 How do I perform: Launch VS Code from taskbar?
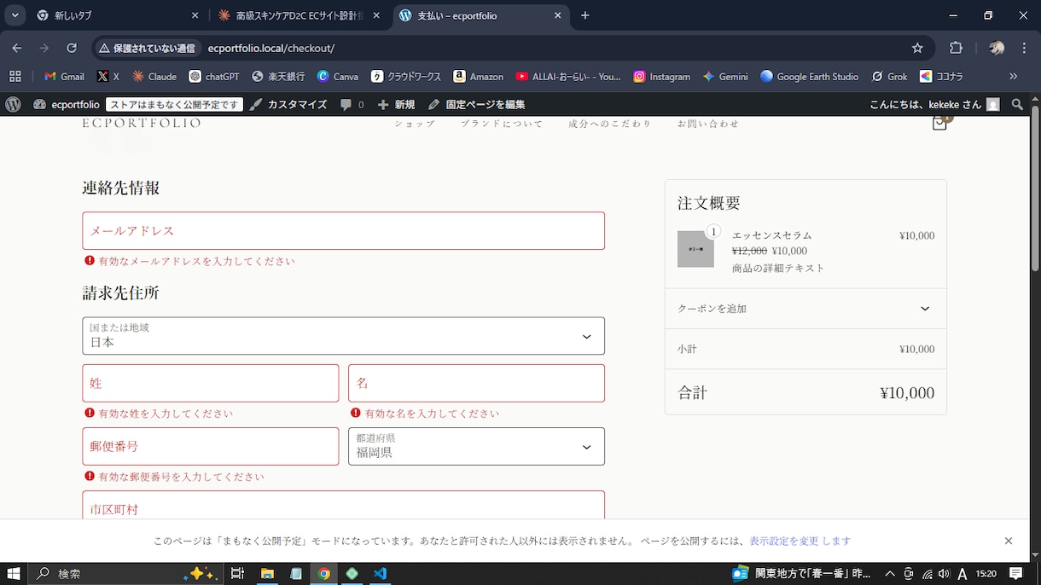click(x=381, y=574)
